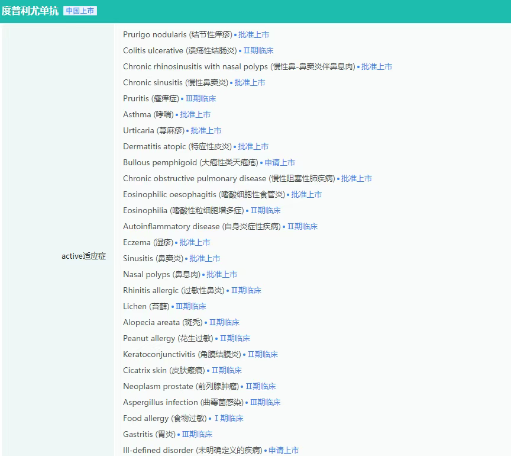Click II期临床 status for Colitis ulcerative
Image resolution: width=511 pixels, height=456 pixels.
(258, 50)
